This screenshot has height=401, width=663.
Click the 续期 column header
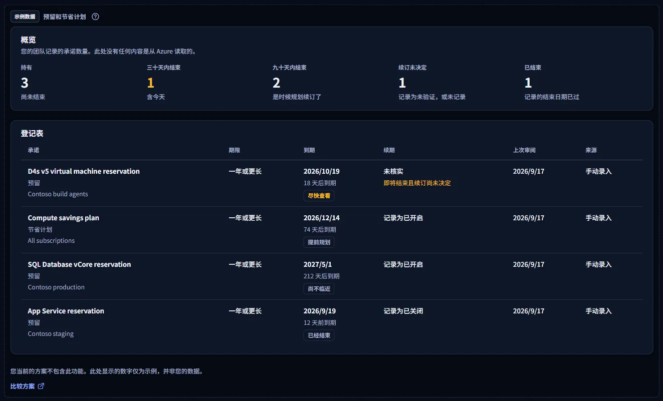click(389, 150)
